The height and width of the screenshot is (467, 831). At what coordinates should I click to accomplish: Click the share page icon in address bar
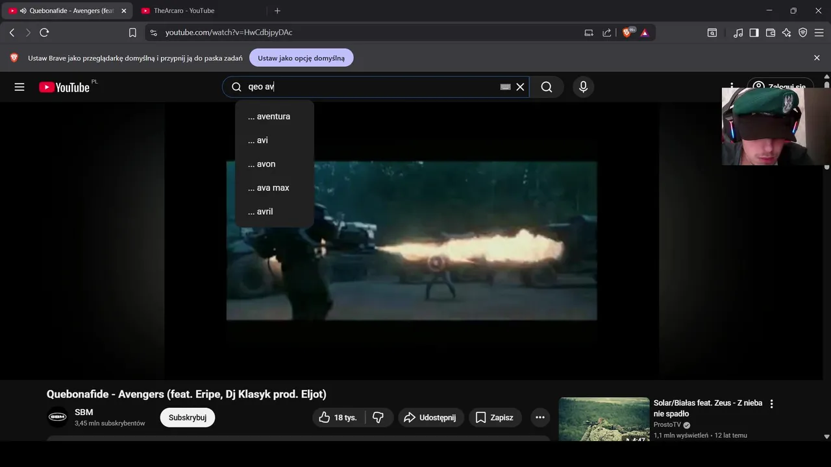pyautogui.click(x=607, y=32)
